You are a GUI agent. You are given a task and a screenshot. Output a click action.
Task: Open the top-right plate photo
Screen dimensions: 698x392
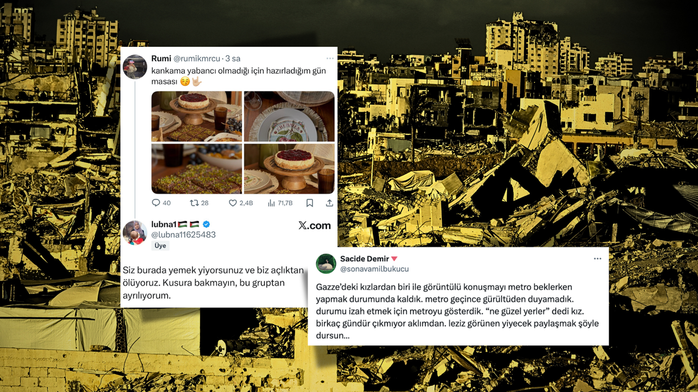[289, 117]
